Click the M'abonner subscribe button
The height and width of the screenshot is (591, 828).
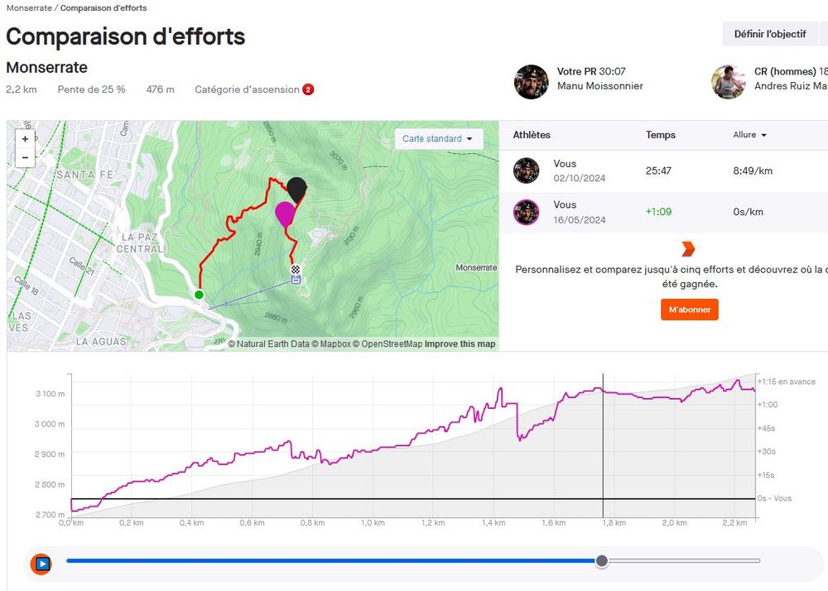click(x=689, y=310)
